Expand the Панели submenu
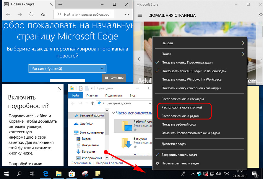This screenshot has height=179, width=263. 199,43
